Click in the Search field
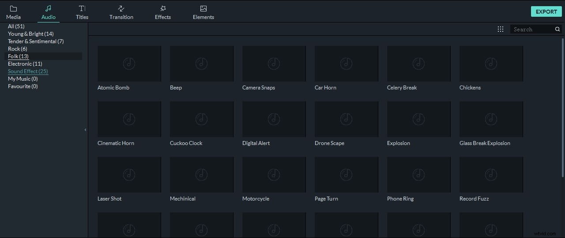 (x=532, y=29)
